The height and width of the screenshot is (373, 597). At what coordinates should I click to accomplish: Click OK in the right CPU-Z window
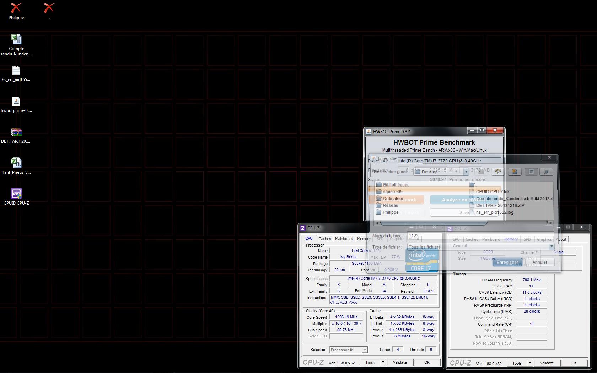pyautogui.click(x=574, y=363)
